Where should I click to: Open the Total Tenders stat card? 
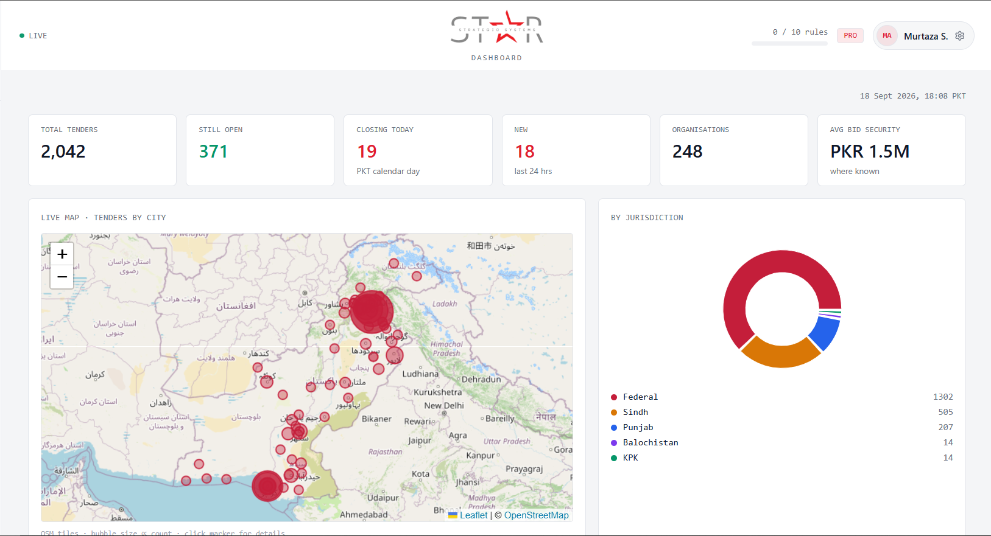click(x=102, y=150)
